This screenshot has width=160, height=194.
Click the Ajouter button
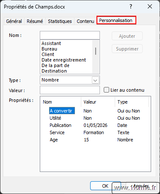127,36
